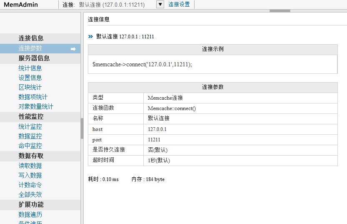Open 数据项统计 page
The height and width of the screenshot is (224, 347).
[33, 97]
